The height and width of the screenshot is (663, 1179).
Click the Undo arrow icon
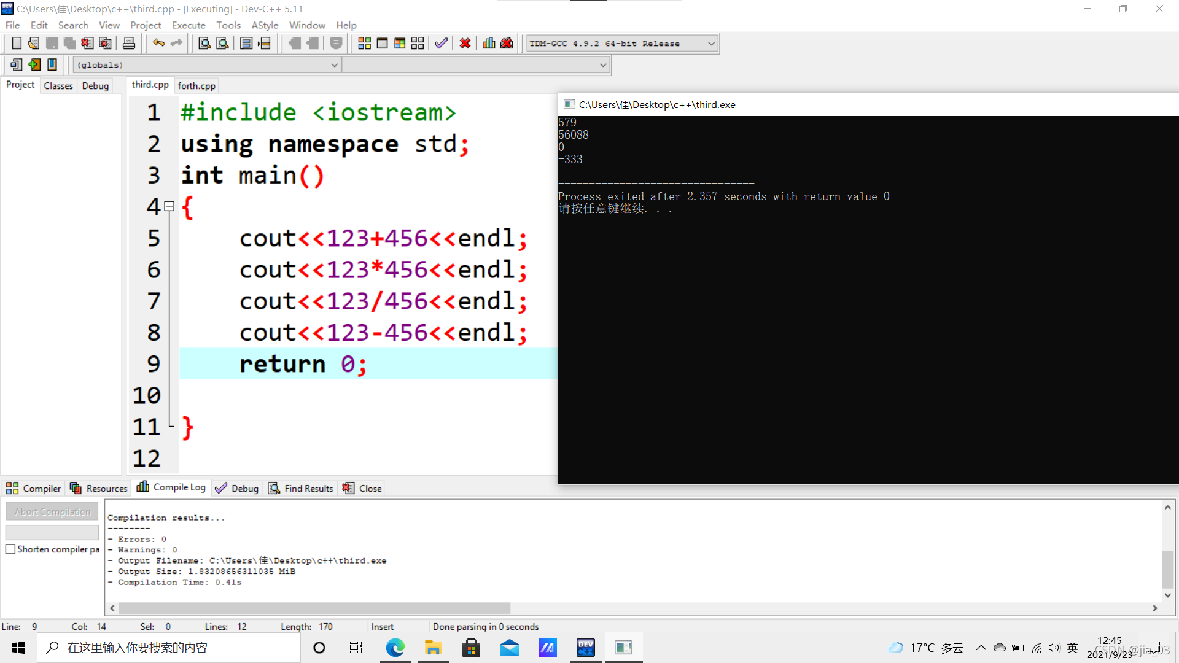coord(158,44)
